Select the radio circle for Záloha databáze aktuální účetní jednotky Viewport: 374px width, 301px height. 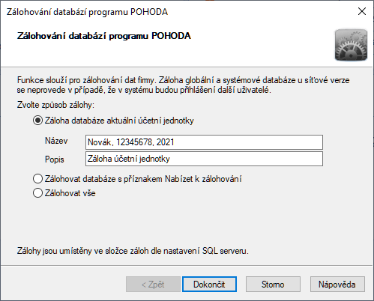coord(37,121)
